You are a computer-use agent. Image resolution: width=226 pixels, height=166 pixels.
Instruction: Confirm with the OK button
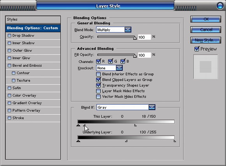point(206,19)
